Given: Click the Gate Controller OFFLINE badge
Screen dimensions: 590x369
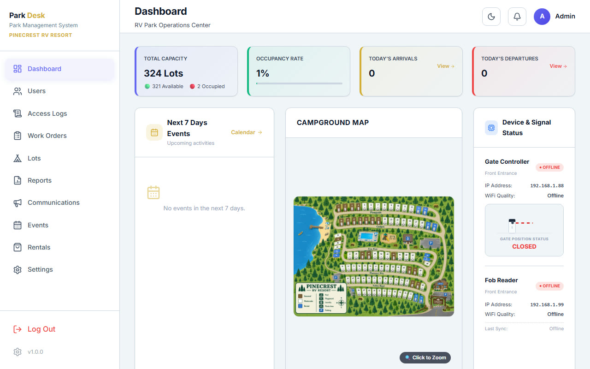Looking at the screenshot, I should click(549, 167).
